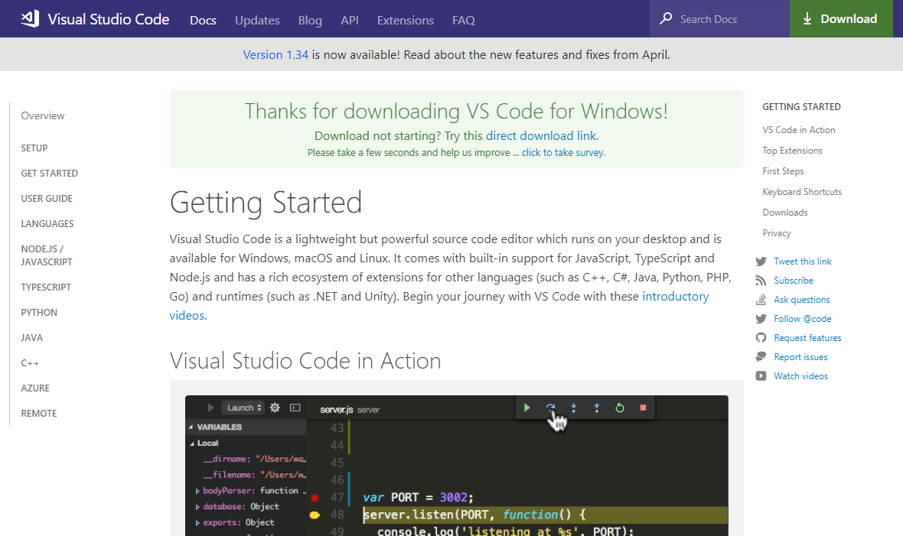Open the TYPESCRIPT sidebar section
903x536 pixels.
(46, 287)
